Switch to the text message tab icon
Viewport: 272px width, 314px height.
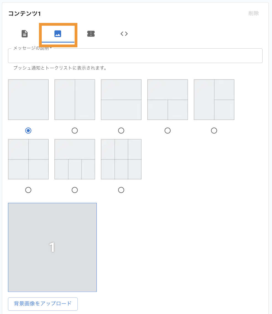coord(24,33)
